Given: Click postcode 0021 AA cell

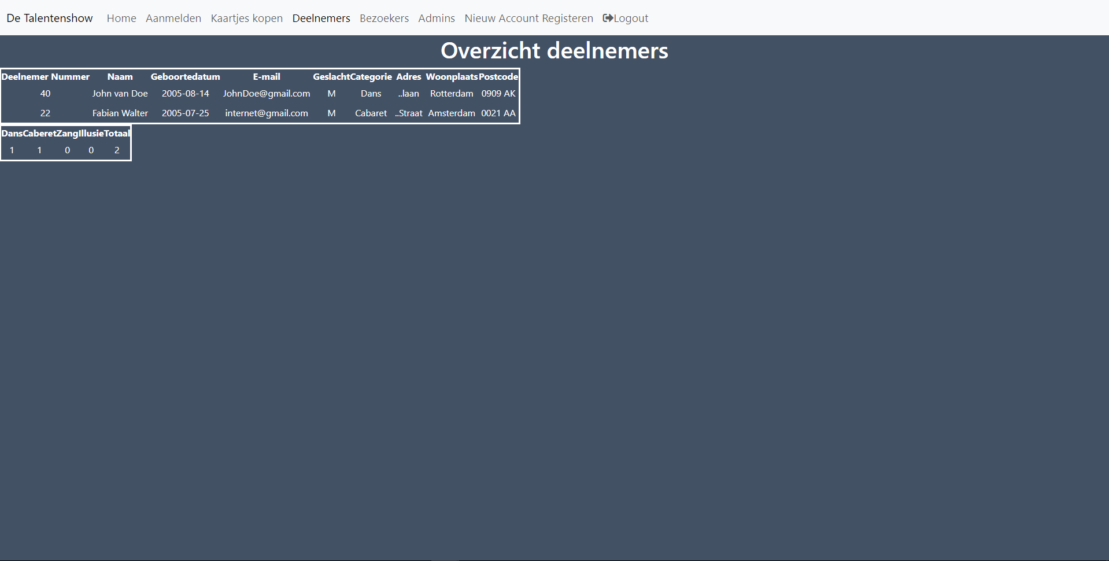Looking at the screenshot, I should coord(498,113).
